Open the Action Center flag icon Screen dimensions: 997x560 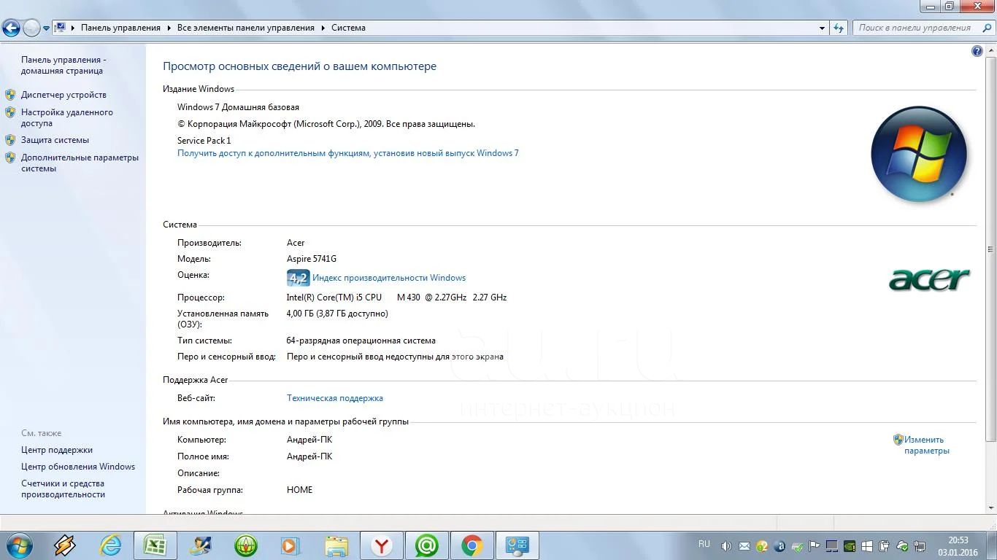click(814, 546)
